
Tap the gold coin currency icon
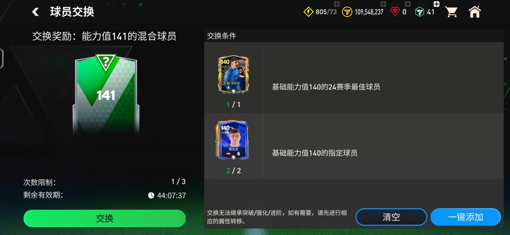click(347, 12)
